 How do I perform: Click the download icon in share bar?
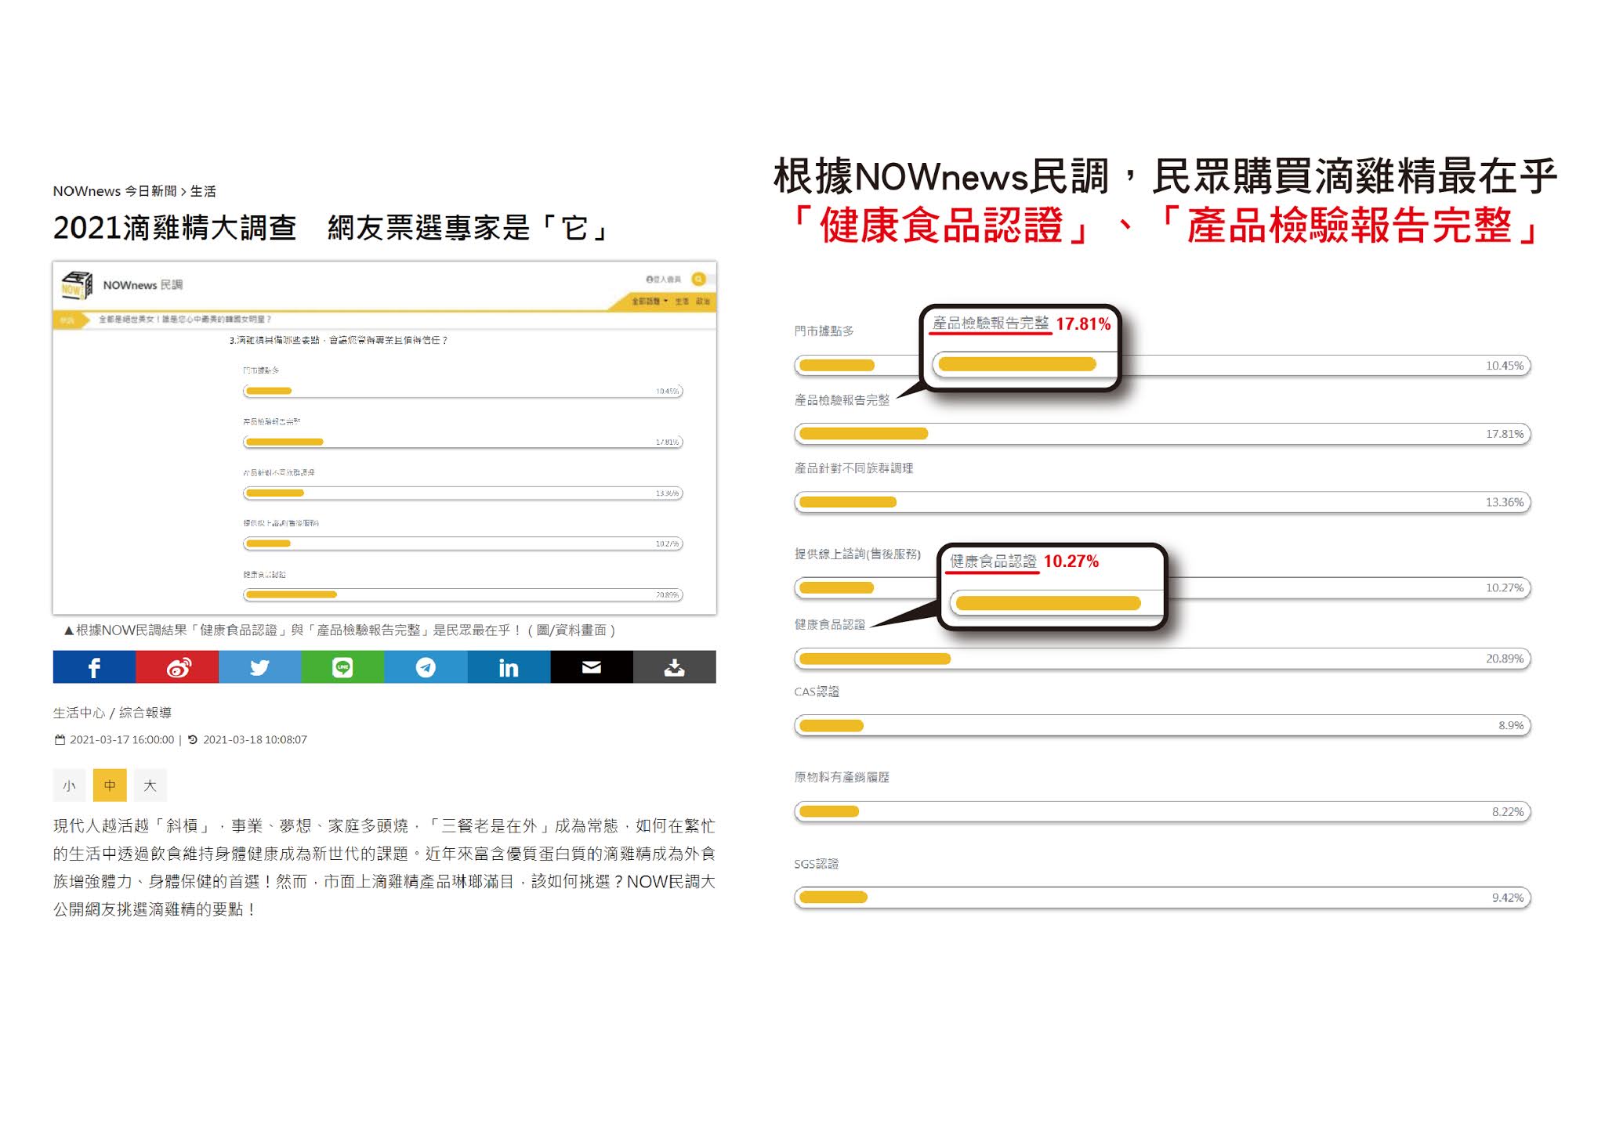(674, 667)
